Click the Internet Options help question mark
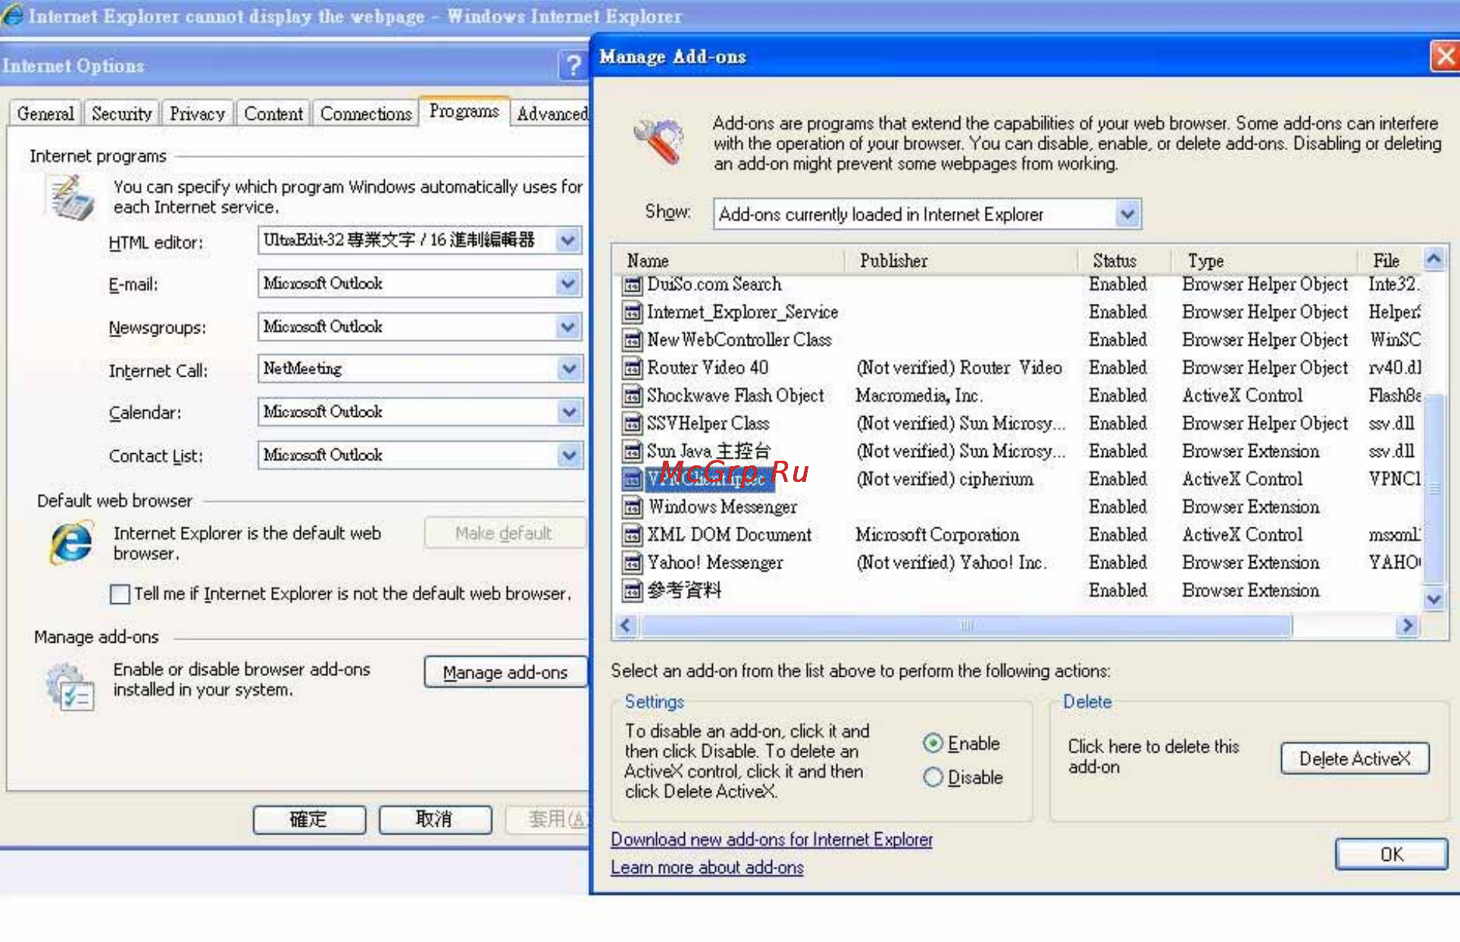Screen dimensions: 1460x942 (573, 66)
